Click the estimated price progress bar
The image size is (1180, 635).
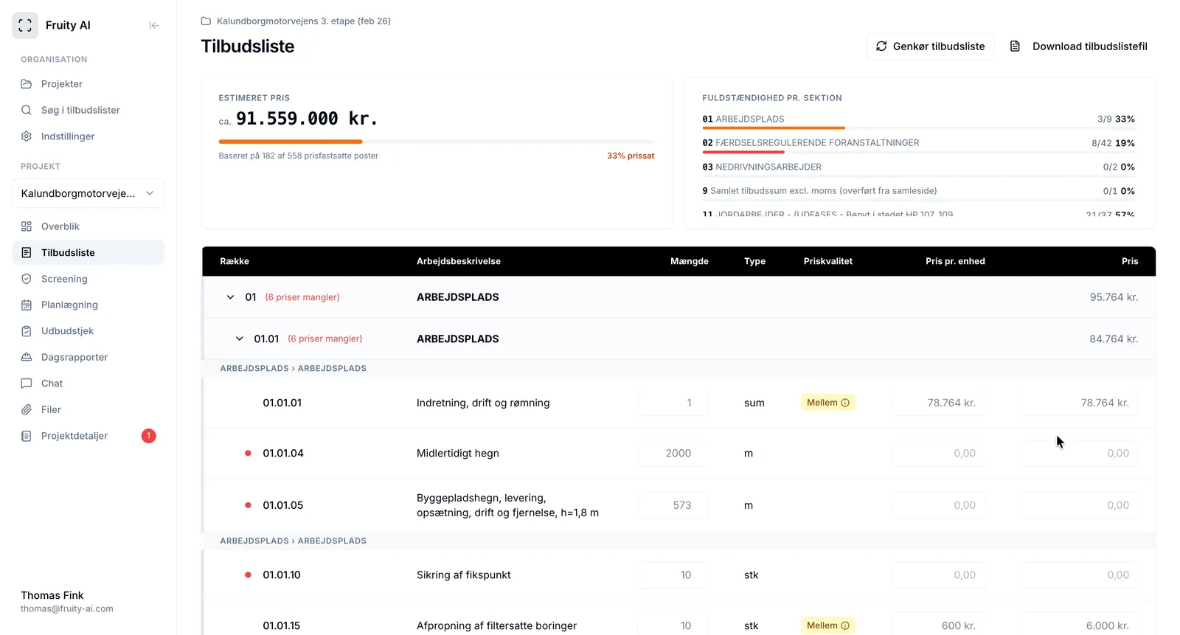click(x=437, y=142)
